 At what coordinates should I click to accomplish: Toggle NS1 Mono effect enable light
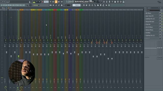(x=162, y=13)
